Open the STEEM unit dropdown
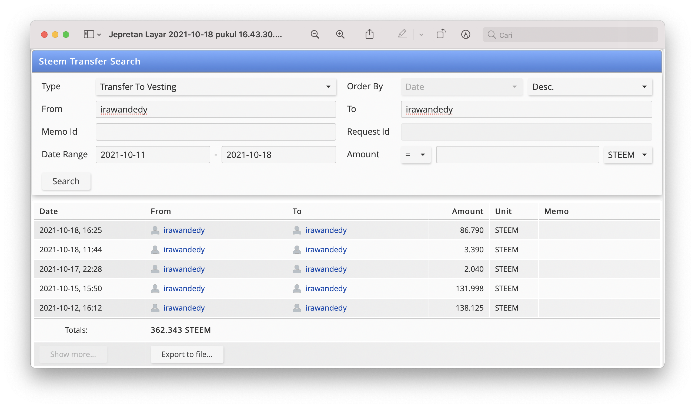695x408 pixels. click(628, 155)
